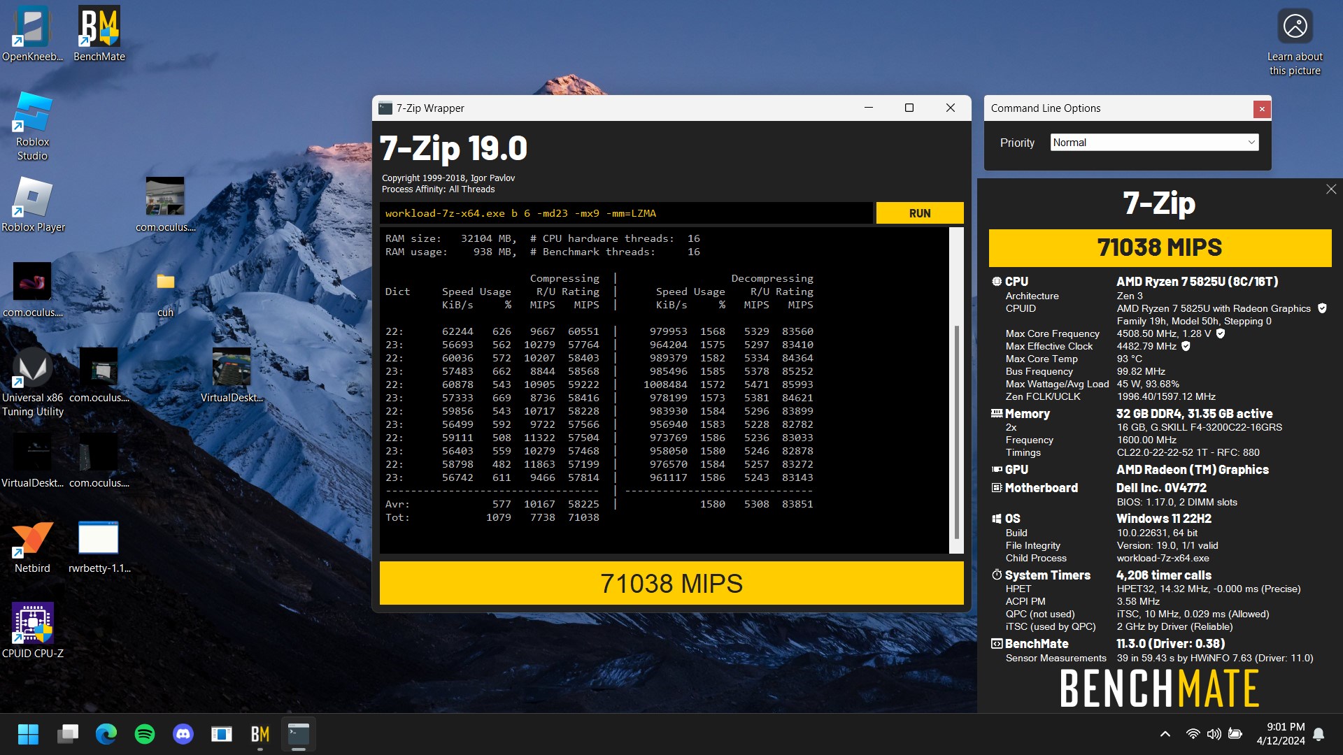Open the BenchMate taskbar icon
Screen dimensions: 1343x755
(260, 734)
